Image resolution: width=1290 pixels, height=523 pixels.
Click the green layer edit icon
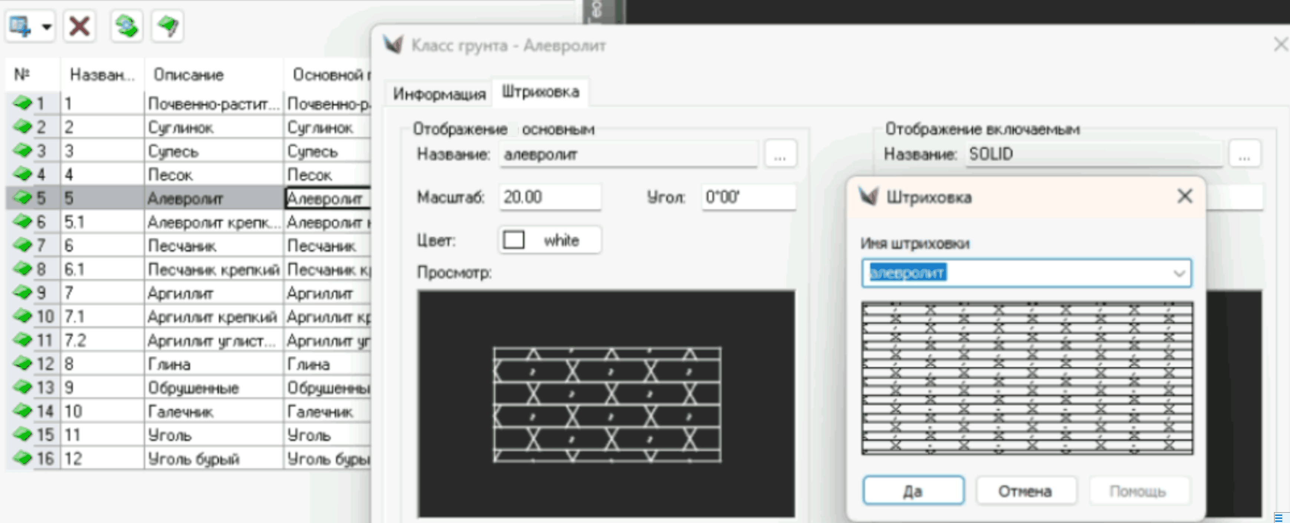[x=168, y=26]
